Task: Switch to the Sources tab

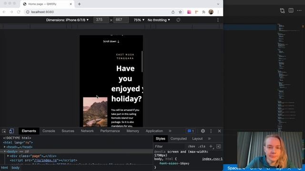Action: click(x=68, y=131)
